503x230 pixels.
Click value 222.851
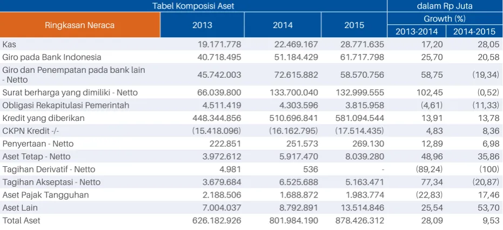[226, 144]
